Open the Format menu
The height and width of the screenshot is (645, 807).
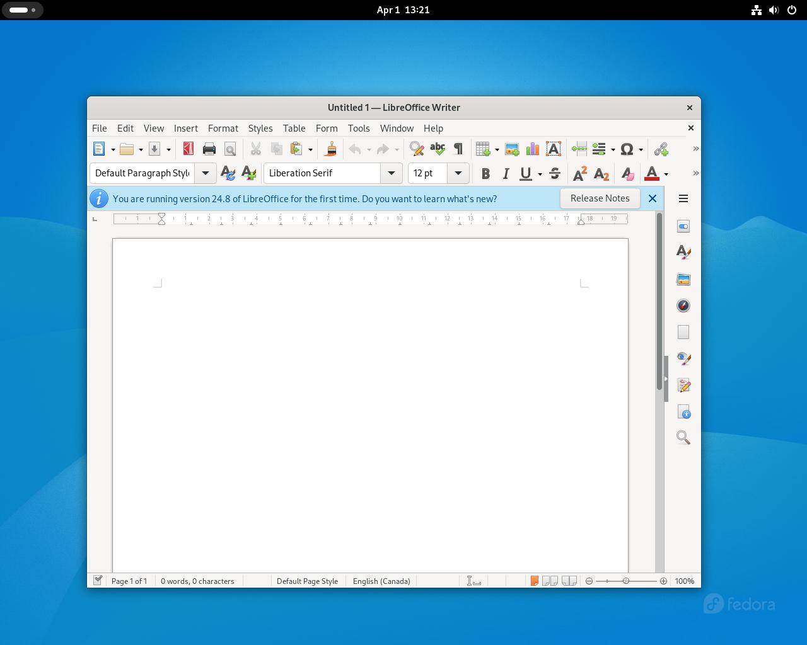[223, 128]
